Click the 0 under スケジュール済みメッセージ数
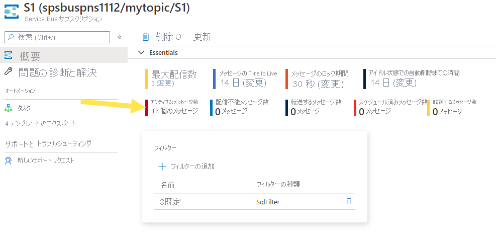The width and height of the screenshot is (496, 236). point(361,112)
